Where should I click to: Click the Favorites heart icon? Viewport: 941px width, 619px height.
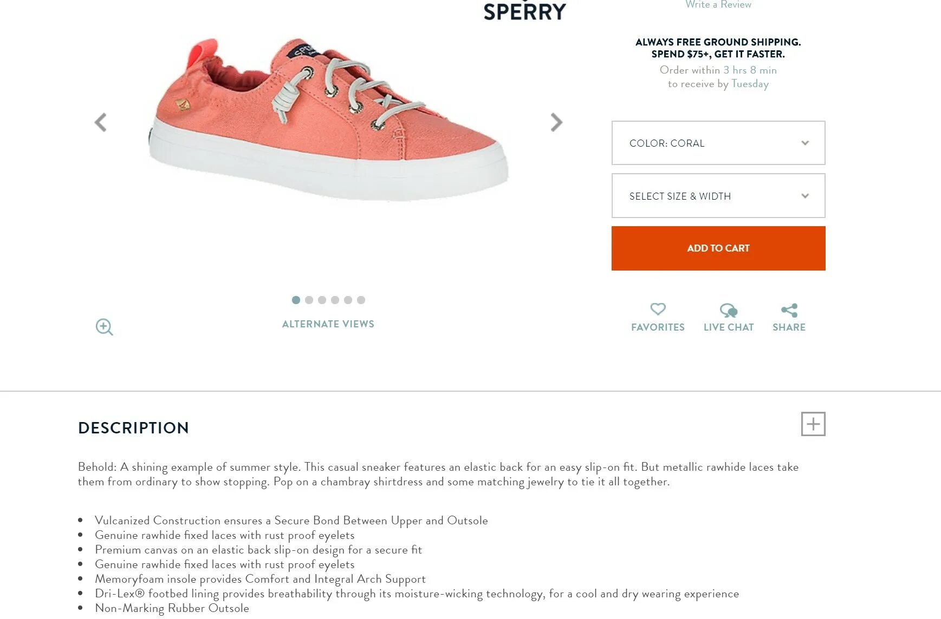click(658, 309)
